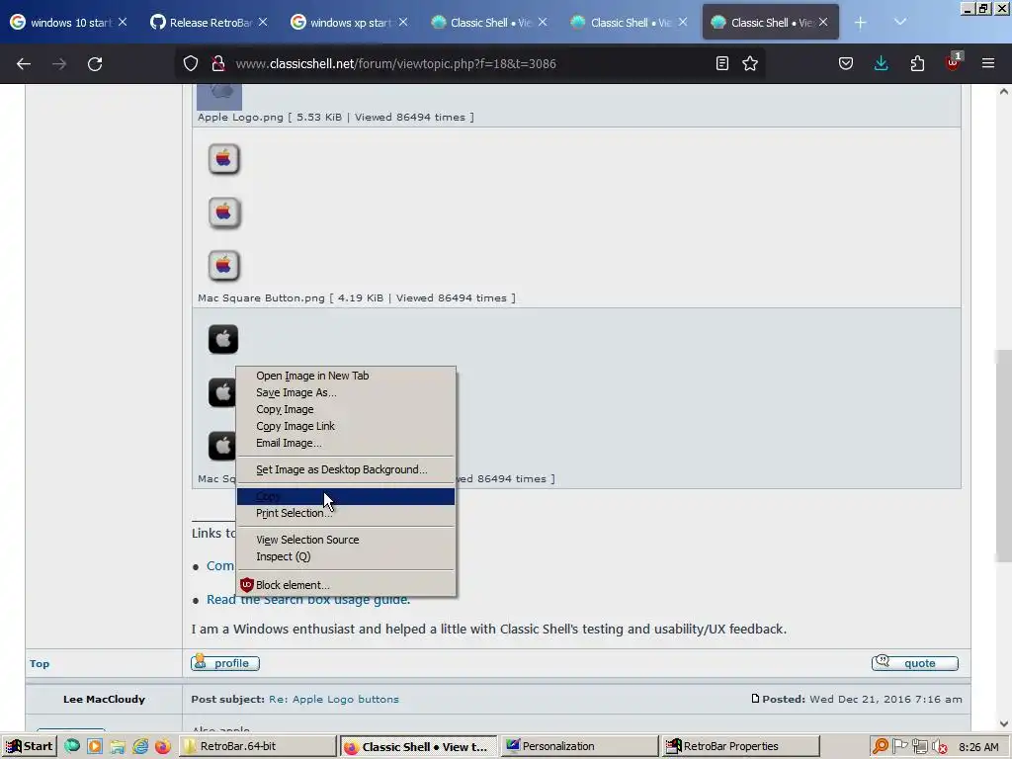Click the post icon beside Posted date
The width and height of the screenshot is (1012, 759).
coord(755,699)
